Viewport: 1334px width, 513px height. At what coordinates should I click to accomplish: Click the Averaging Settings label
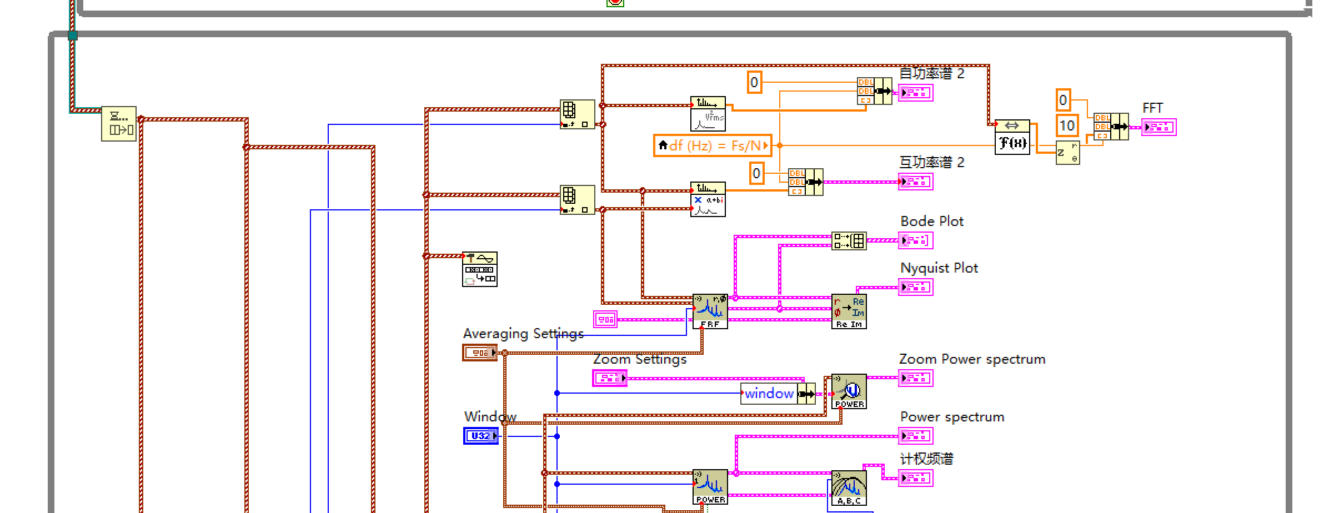(523, 333)
